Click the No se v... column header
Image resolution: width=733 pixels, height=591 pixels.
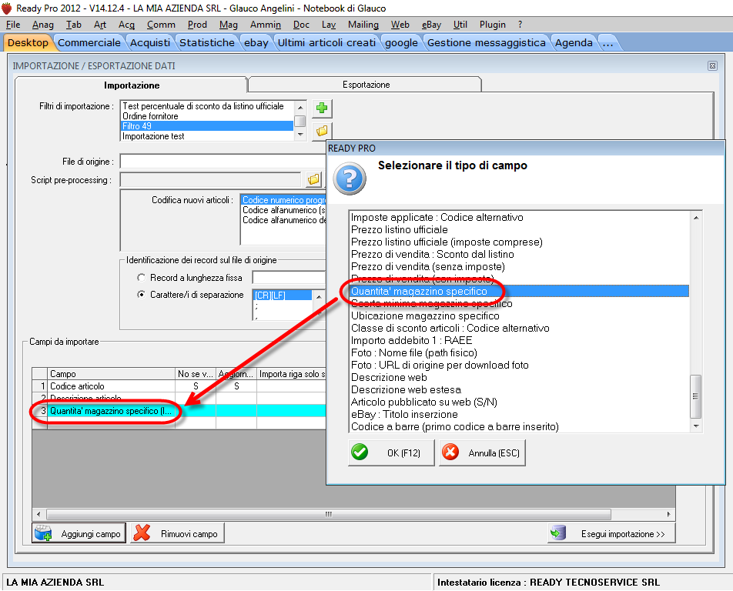click(x=196, y=374)
